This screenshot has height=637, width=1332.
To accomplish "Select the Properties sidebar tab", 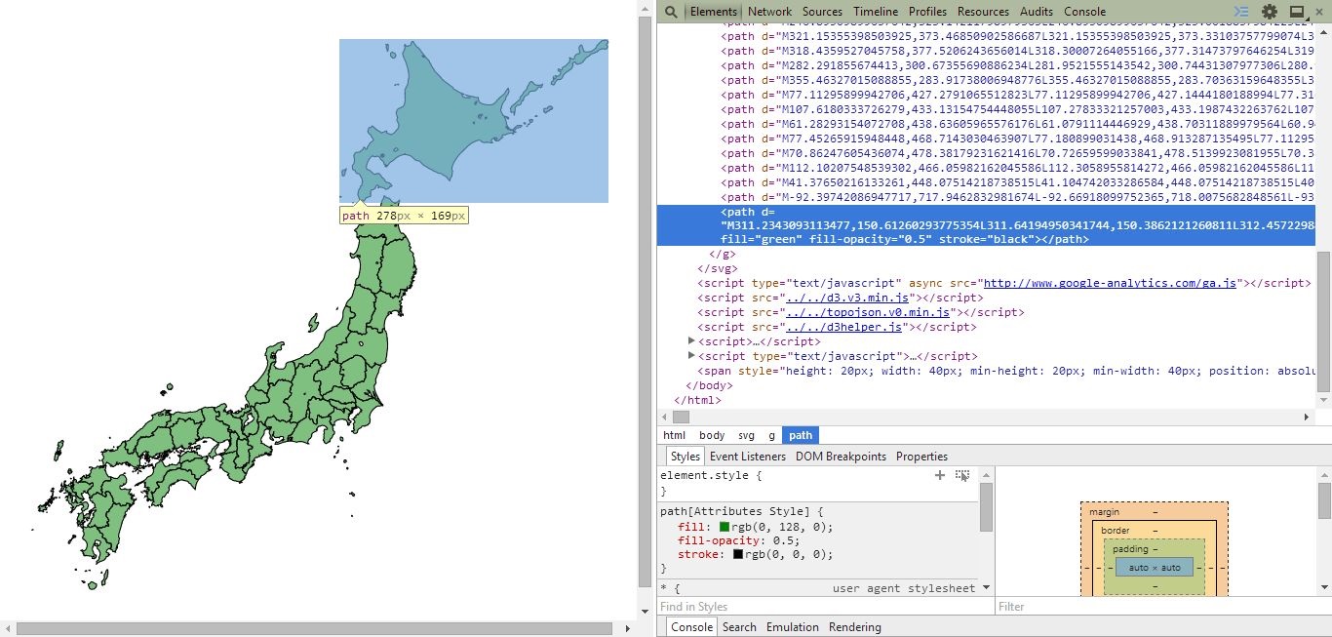I will [x=921, y=457].
